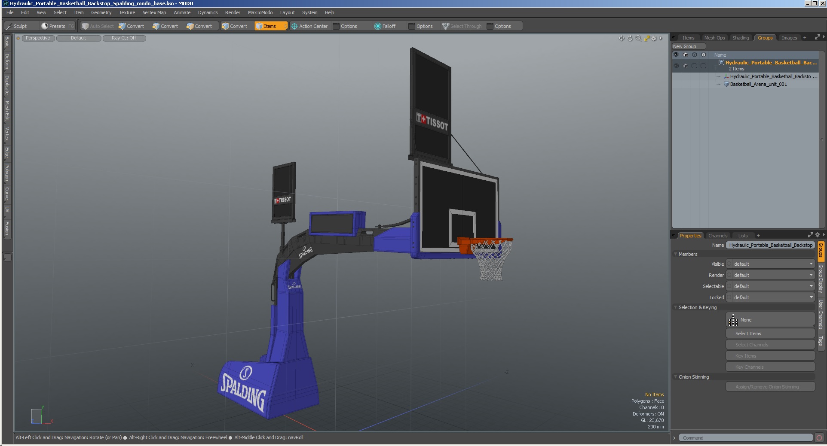Click the New Group button
This screenshot has height=446, width=827.
coord(689,46)
